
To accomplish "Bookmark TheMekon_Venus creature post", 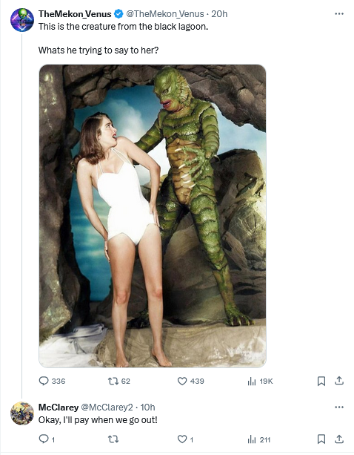I will click(x=321, y=381).
